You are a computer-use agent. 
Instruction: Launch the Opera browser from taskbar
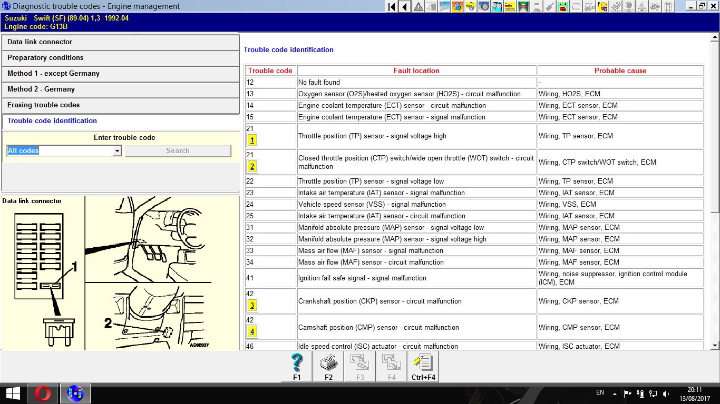point(43,393)
